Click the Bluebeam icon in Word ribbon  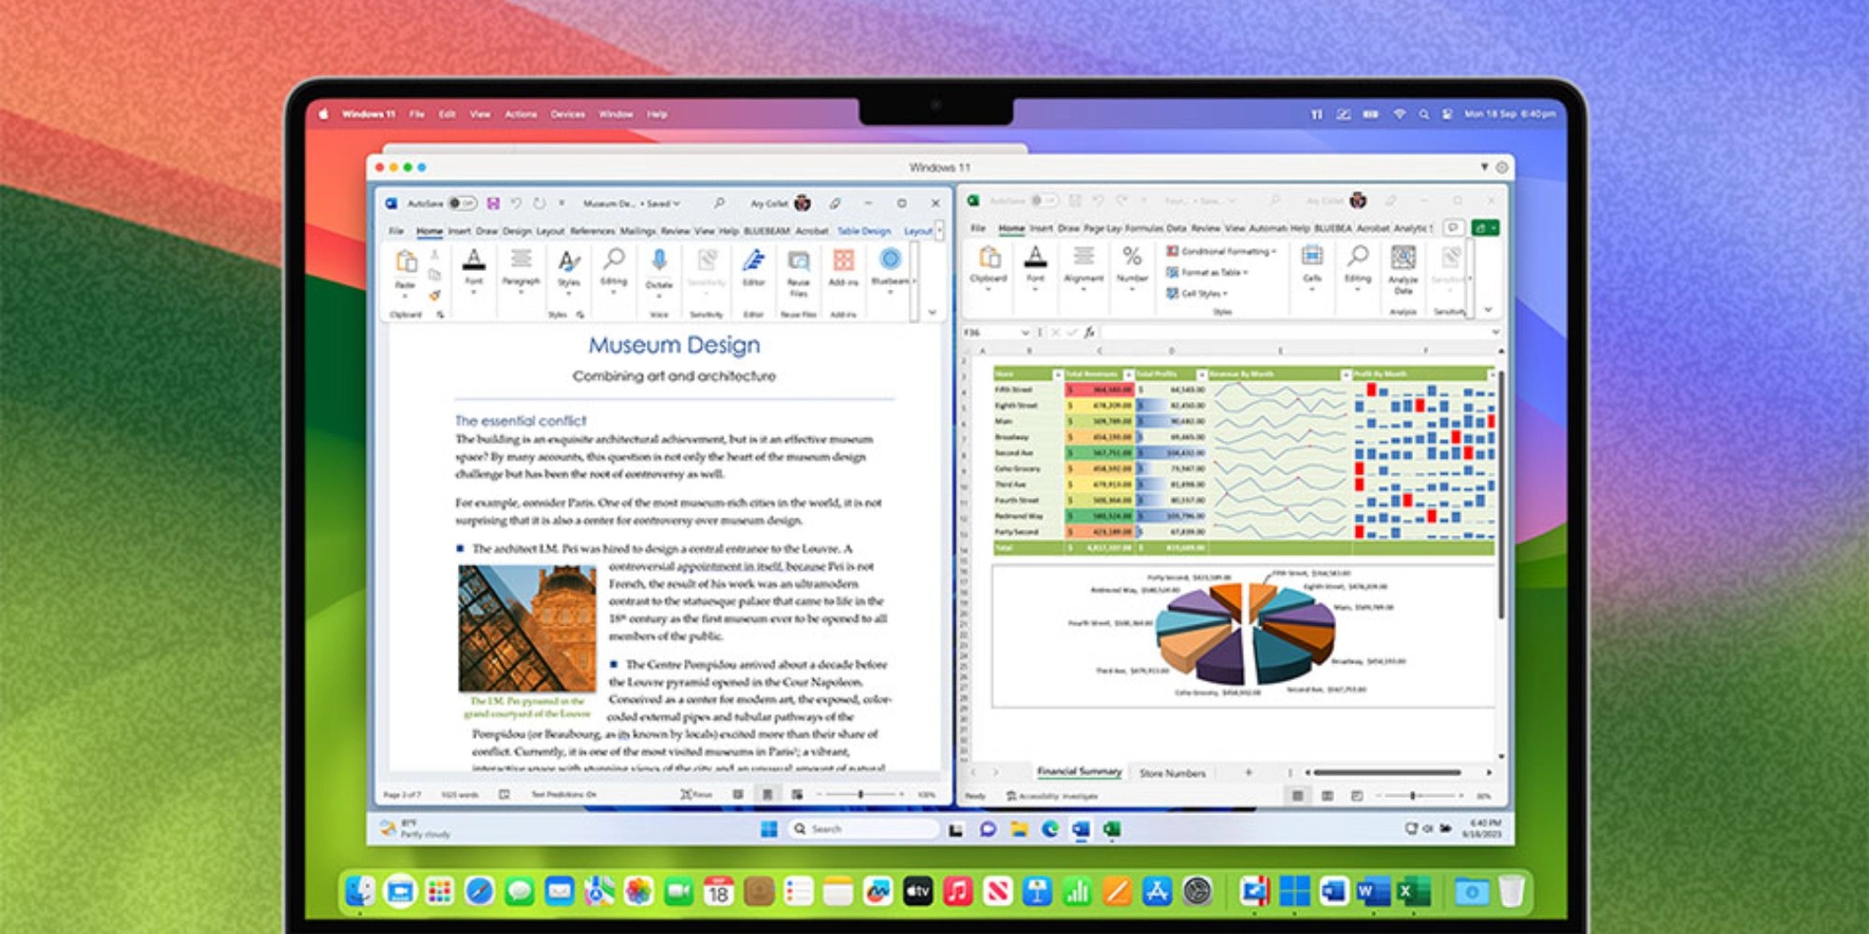(890, 259)
